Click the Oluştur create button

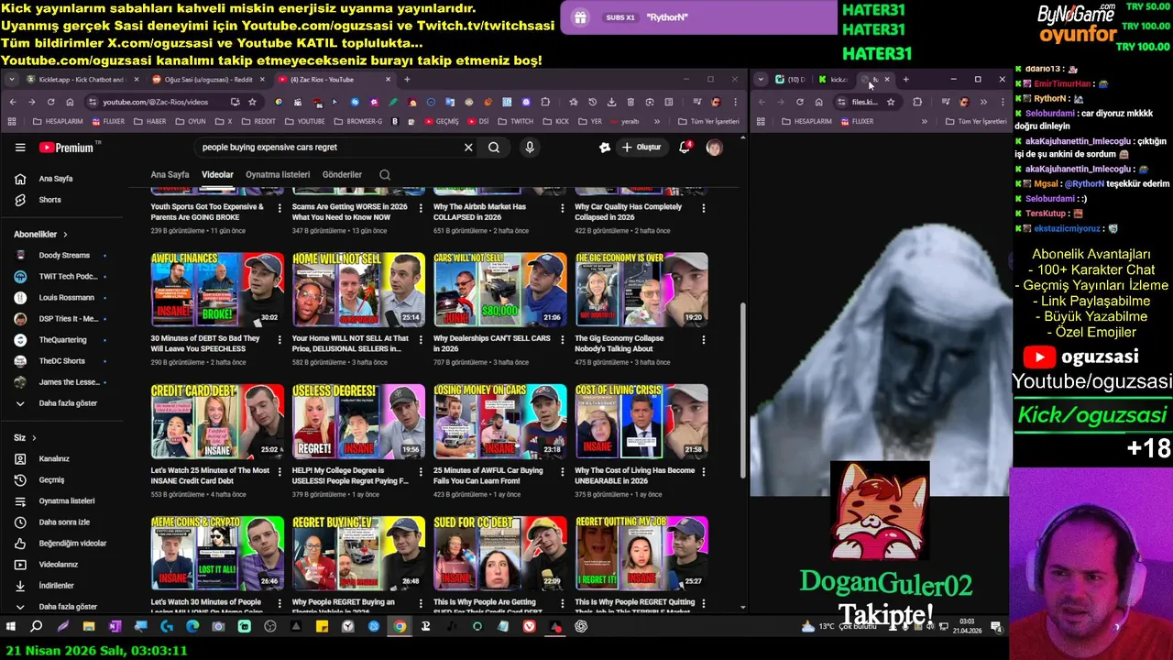[641, 147]
